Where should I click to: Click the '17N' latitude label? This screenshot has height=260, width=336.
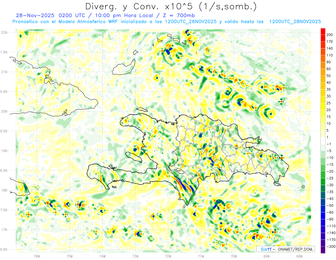point(4,230)
